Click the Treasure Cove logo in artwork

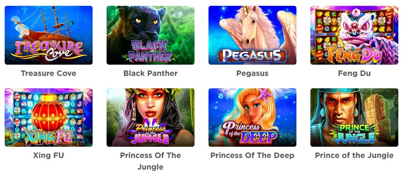click(48, 50)
